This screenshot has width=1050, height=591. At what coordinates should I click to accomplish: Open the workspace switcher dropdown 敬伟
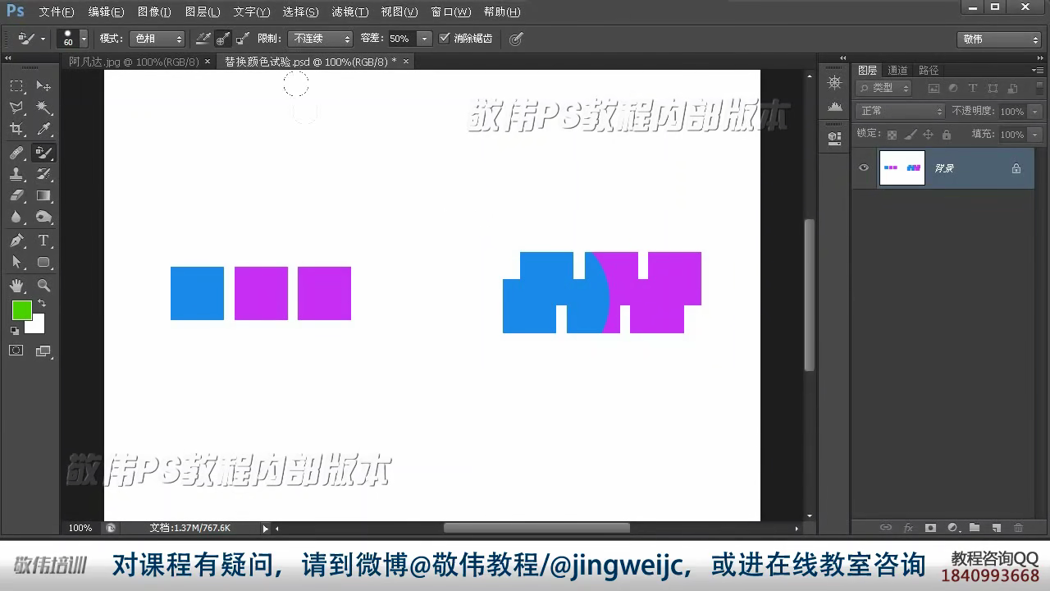(x=998, y=39)
